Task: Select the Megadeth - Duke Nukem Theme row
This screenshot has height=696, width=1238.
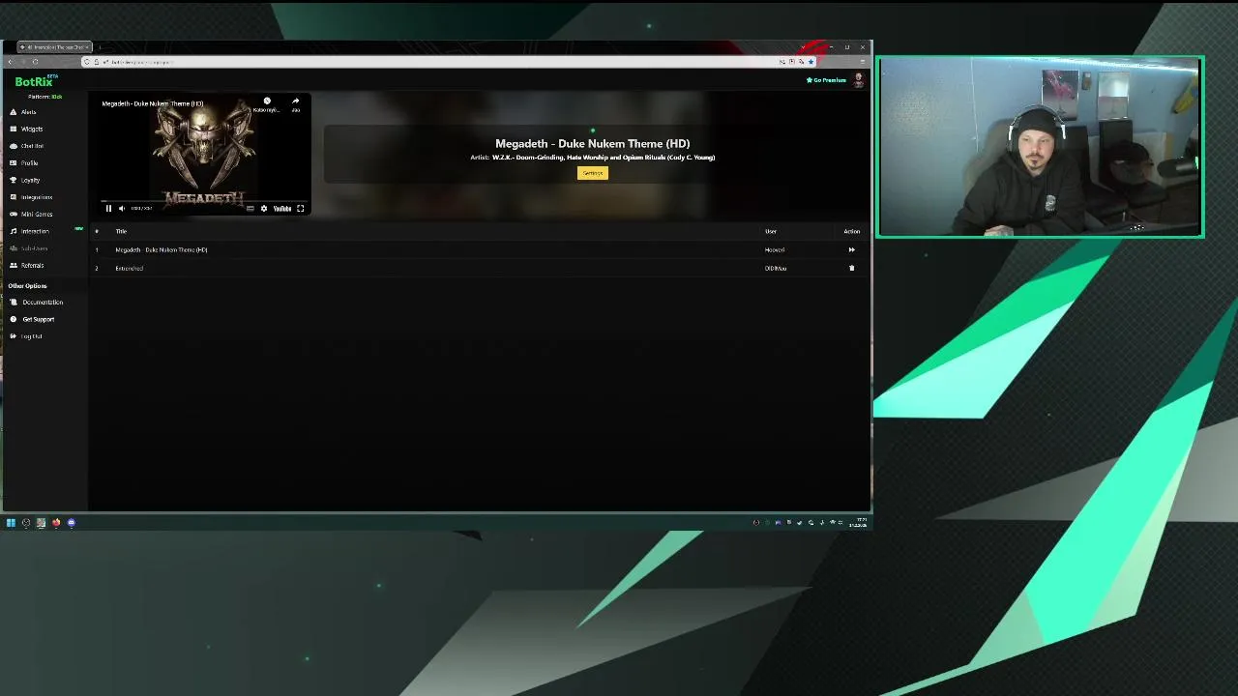Action: (479, 249)
